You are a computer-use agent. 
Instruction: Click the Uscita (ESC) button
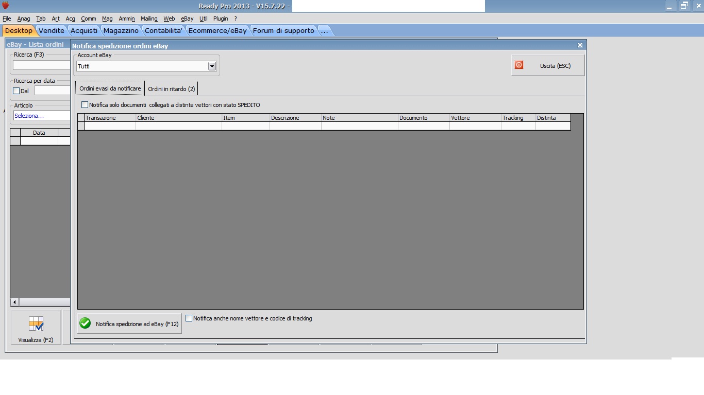548,65
